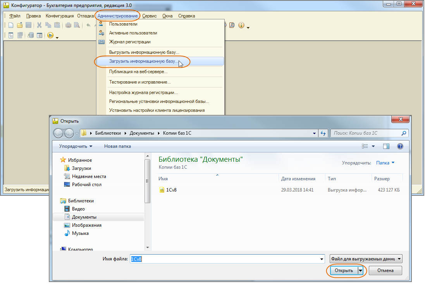Click the 1Cv8 file icon
425x284 pixels.
pos(162,190)
